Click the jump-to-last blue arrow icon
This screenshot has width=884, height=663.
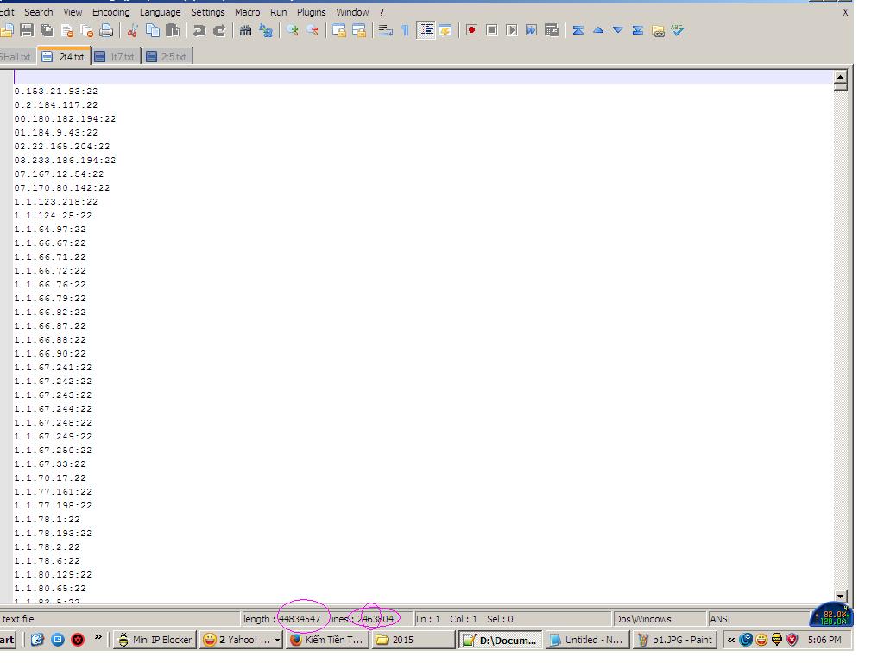tap(638, 30)
